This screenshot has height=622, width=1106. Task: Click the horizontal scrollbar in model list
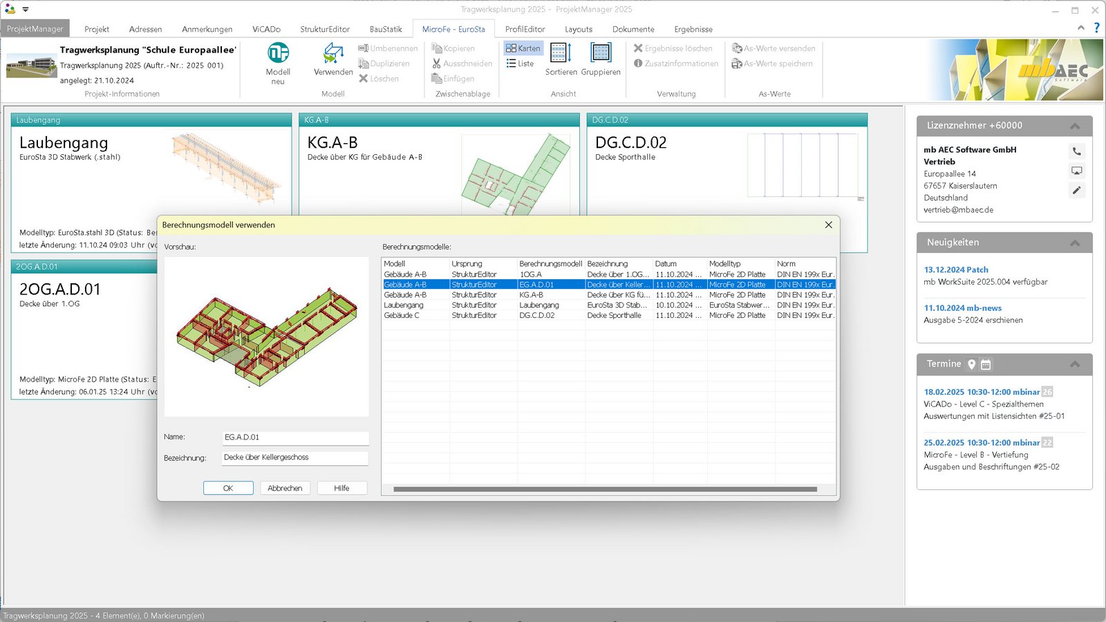pyautogui.click(x=605, y=489)
